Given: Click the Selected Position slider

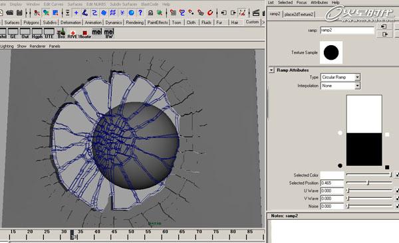Looking at the screenshot, I should (368, 183).
